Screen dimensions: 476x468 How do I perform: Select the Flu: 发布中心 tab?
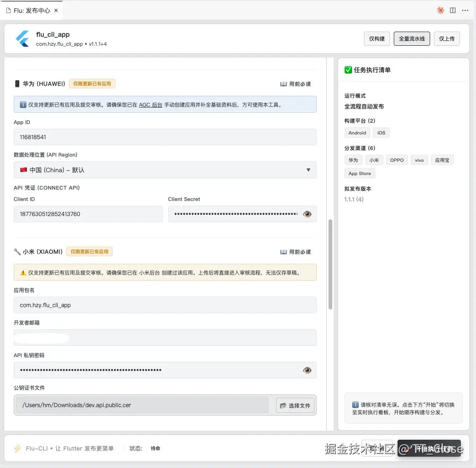coord(32,10)
